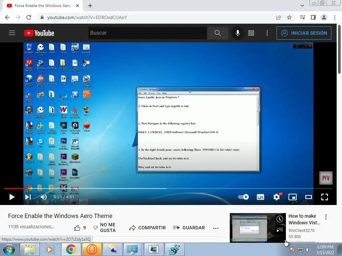Viewport: 342px width, 256px height.
Task: Open the system tray volume icon
Action: coord(308,250)
